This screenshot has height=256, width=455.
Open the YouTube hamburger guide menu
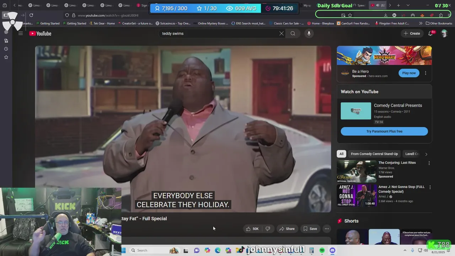click(21, 33)
